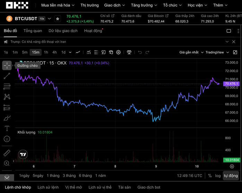Select the ruler measure tool

click(7, 153)
